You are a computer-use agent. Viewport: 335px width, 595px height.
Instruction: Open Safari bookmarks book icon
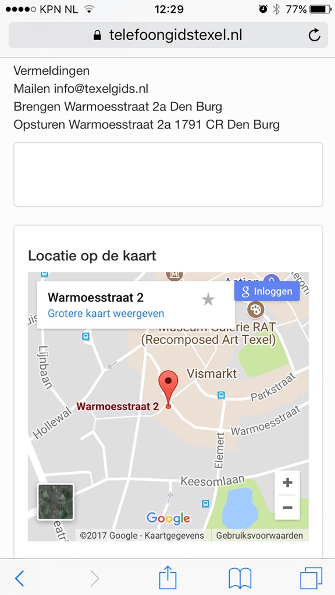(x=240, y=578)
